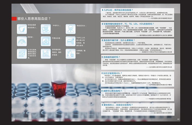This screenshot has width=192, height=125.
Task: Select the bar chart icon beside 患有糖尿病
Action: tap(46, 54)
